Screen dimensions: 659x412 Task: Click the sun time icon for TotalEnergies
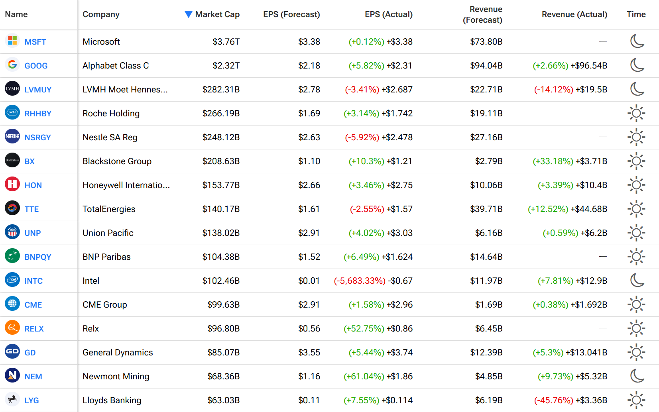pyautogui.click(x=636, y=209)
